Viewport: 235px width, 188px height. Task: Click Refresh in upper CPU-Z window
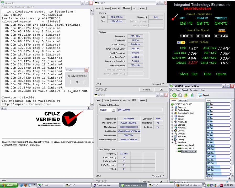click(x=146, y=90)
